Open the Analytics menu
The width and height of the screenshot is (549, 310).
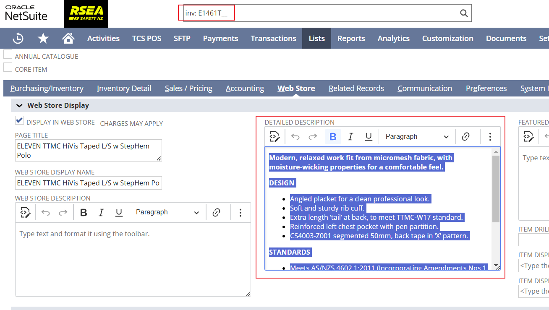tap(393, 38)
